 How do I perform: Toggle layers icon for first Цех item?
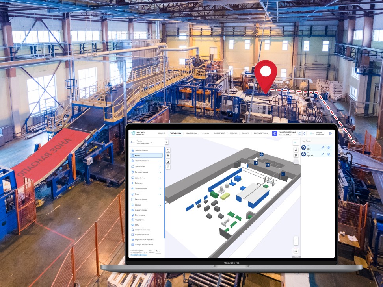(x=329, y=148)
